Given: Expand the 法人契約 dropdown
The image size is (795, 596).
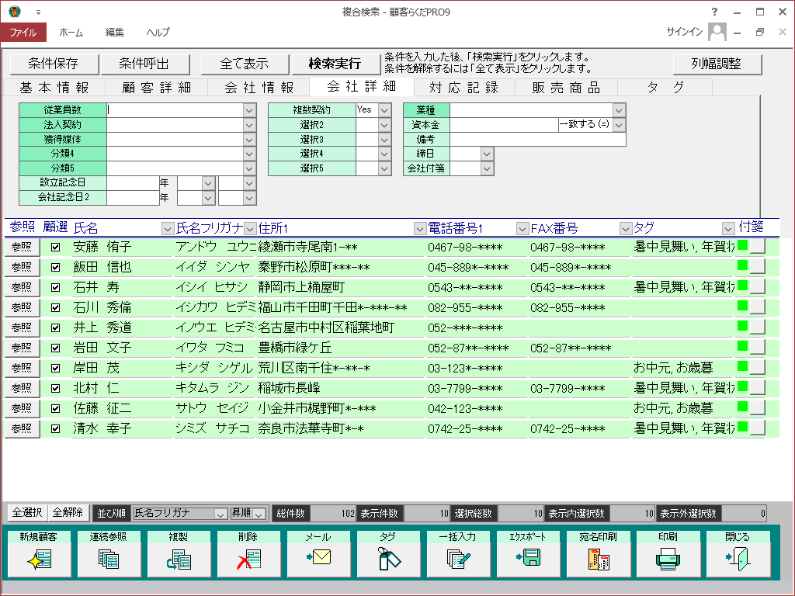Looking at the screenshot, I should point(249,125).
